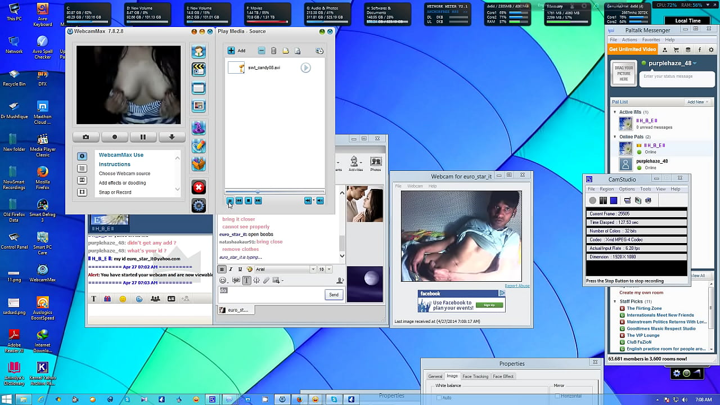Toggle the text format T button in chat
Image resolution: width=720 pixels, height=405 pixels.
(x=246, y=280)
